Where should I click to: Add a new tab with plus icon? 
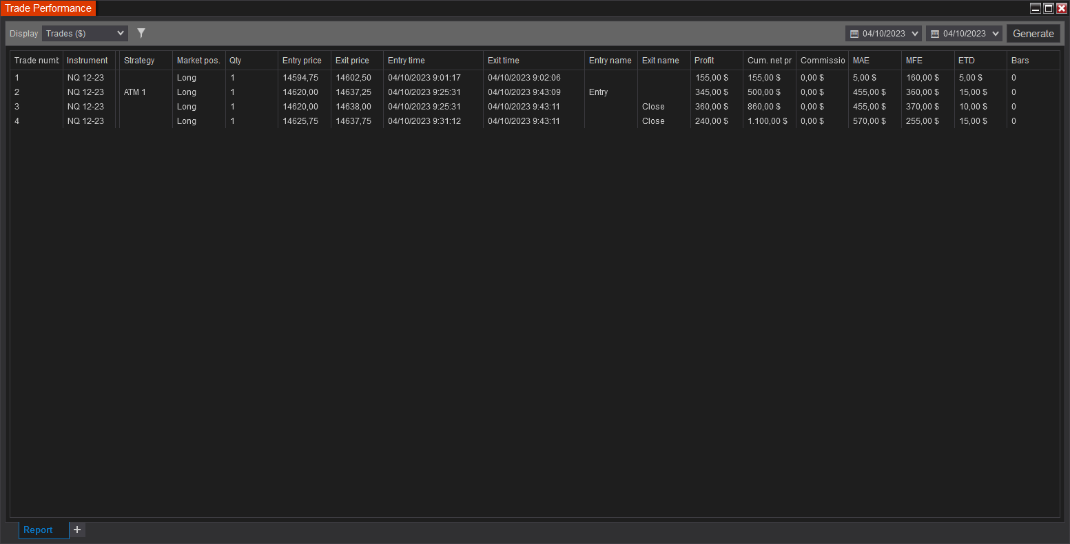[x=77, y=530]
